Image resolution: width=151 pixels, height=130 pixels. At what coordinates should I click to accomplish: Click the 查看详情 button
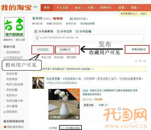(88, 105)
